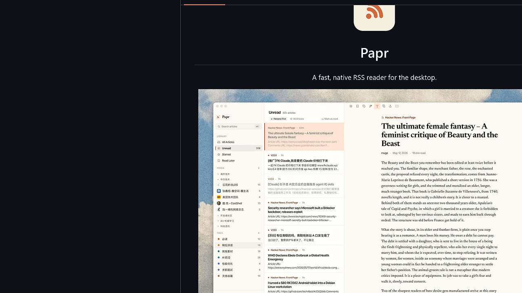The height and width of the screenshot is (293, 522).
Task: Click the plus icon beside FEEDS
Action: pyautogui.click(x=259, y=168)
